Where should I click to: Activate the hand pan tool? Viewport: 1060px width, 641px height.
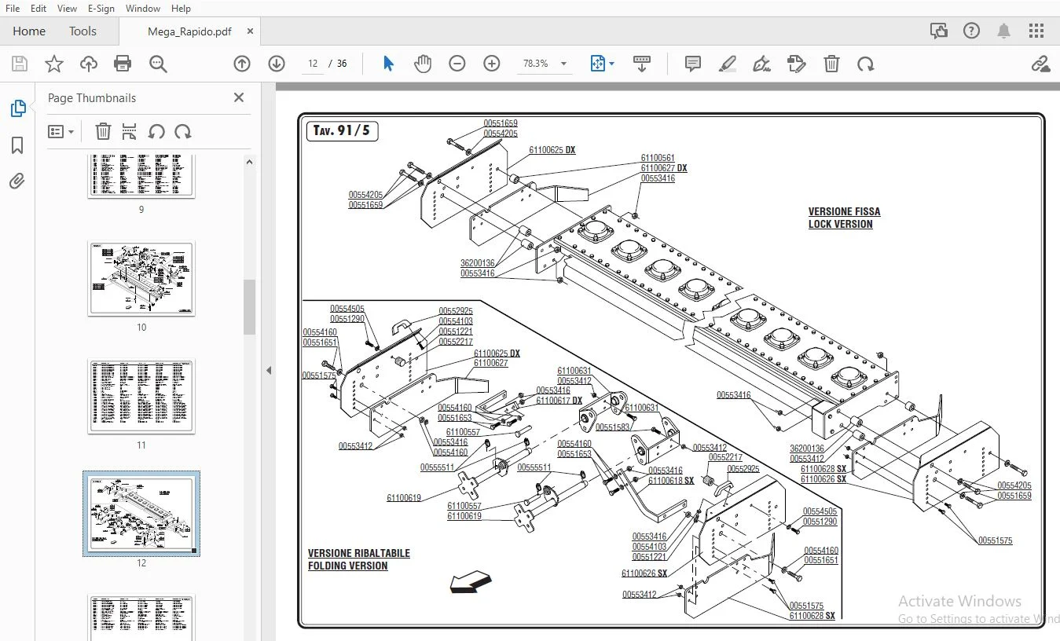click(423, 64)
